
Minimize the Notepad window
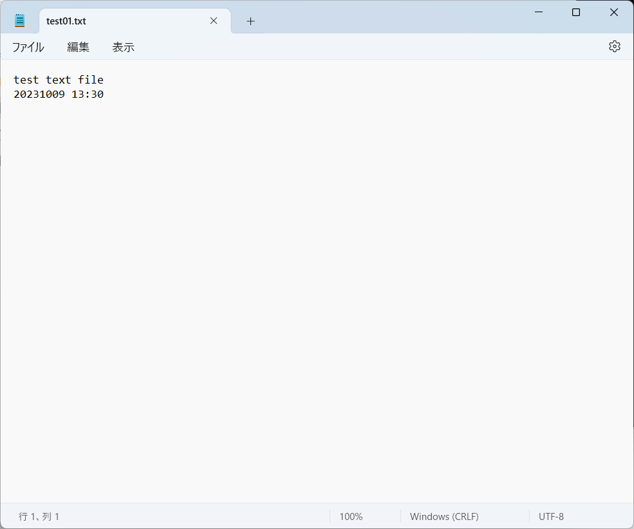pyautogui.click(x=539, y=12)
